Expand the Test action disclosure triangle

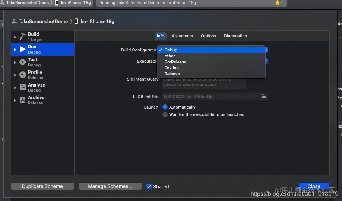click(x=15, y=62)
